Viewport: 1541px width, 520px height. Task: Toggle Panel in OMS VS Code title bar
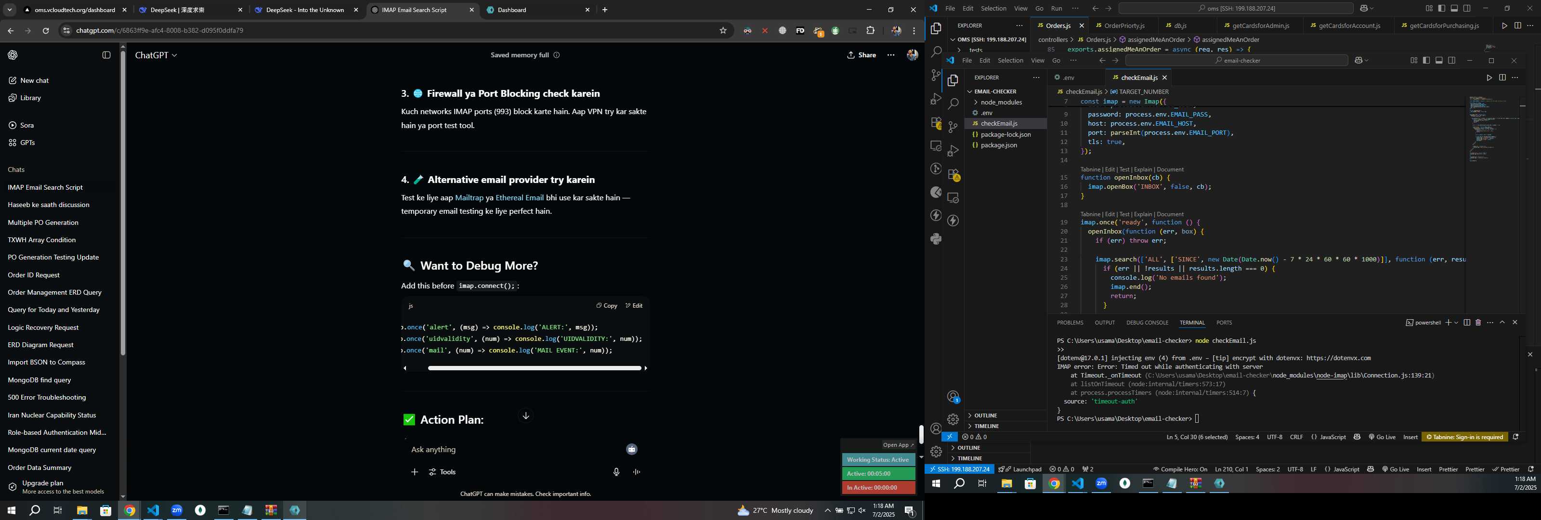click(1454, 8)
